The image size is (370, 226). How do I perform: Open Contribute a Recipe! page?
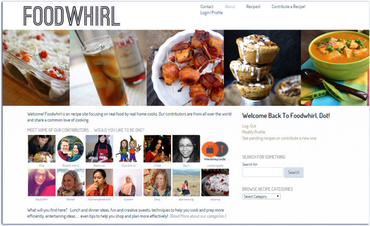288,7
